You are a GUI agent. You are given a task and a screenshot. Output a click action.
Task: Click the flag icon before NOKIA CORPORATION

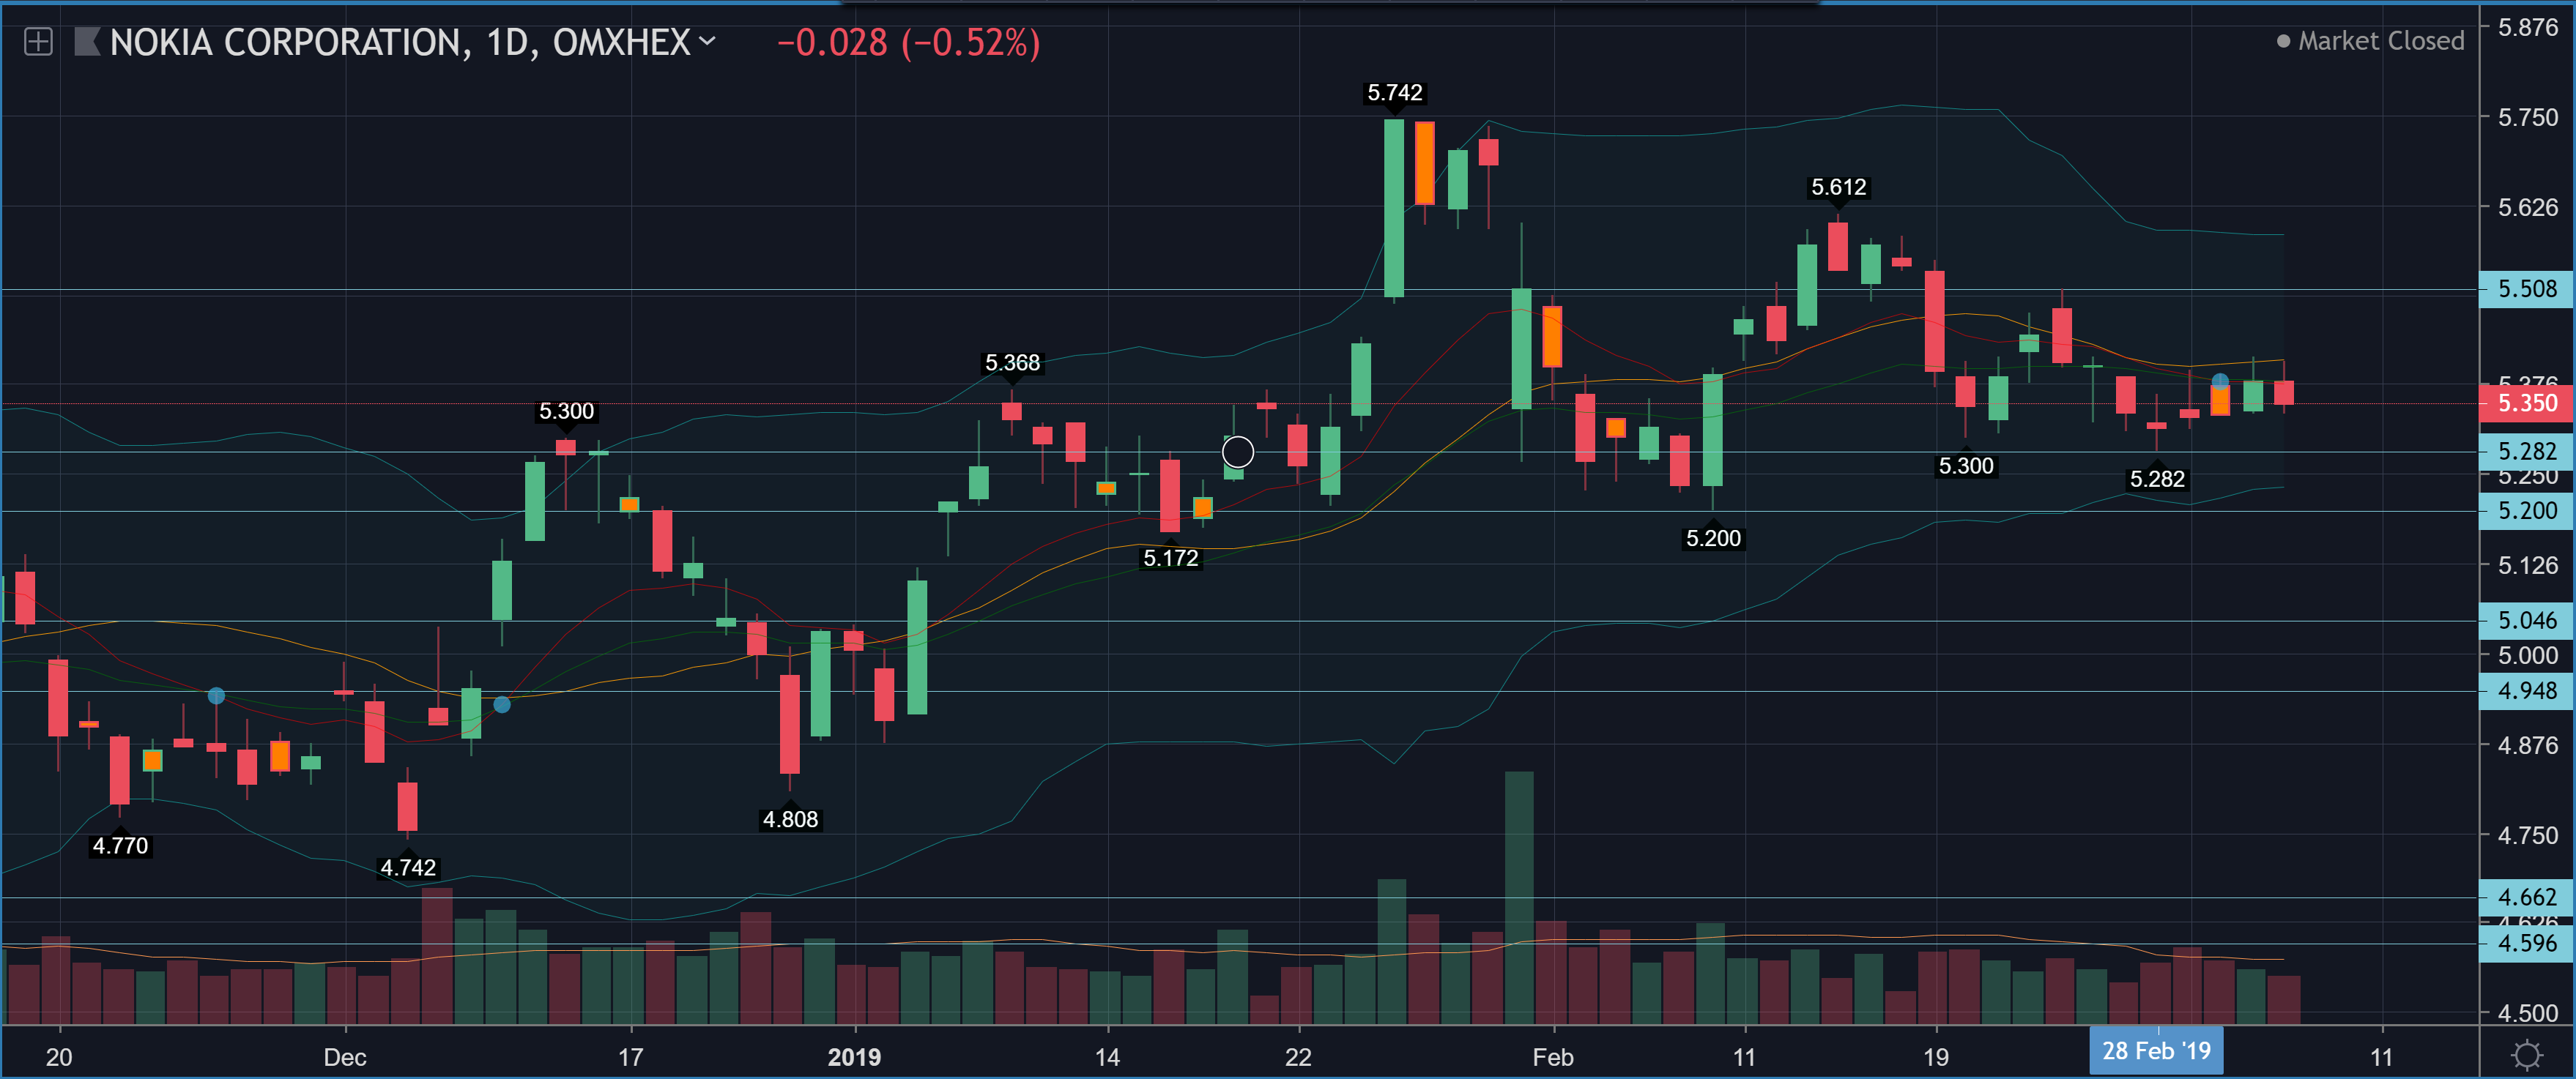(88, 42)
